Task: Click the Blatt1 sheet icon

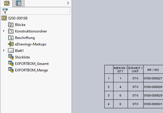Action: click(11, 50)
